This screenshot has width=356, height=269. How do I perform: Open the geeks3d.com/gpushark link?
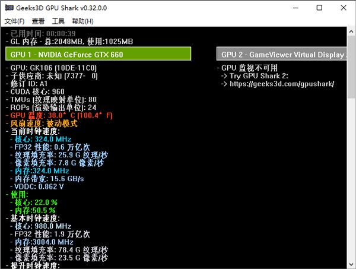282,84
